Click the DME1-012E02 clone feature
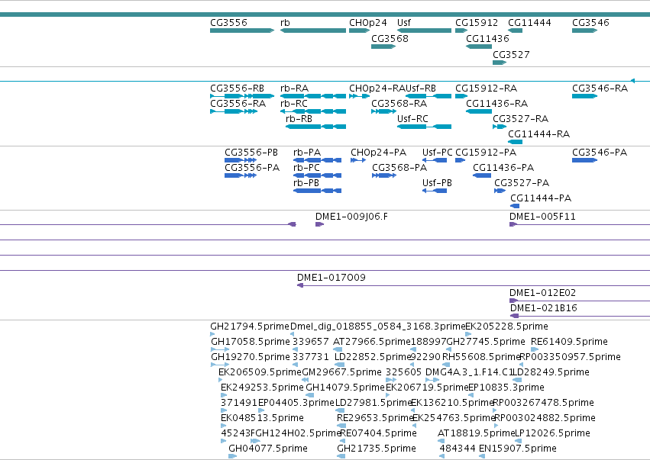 580,301
